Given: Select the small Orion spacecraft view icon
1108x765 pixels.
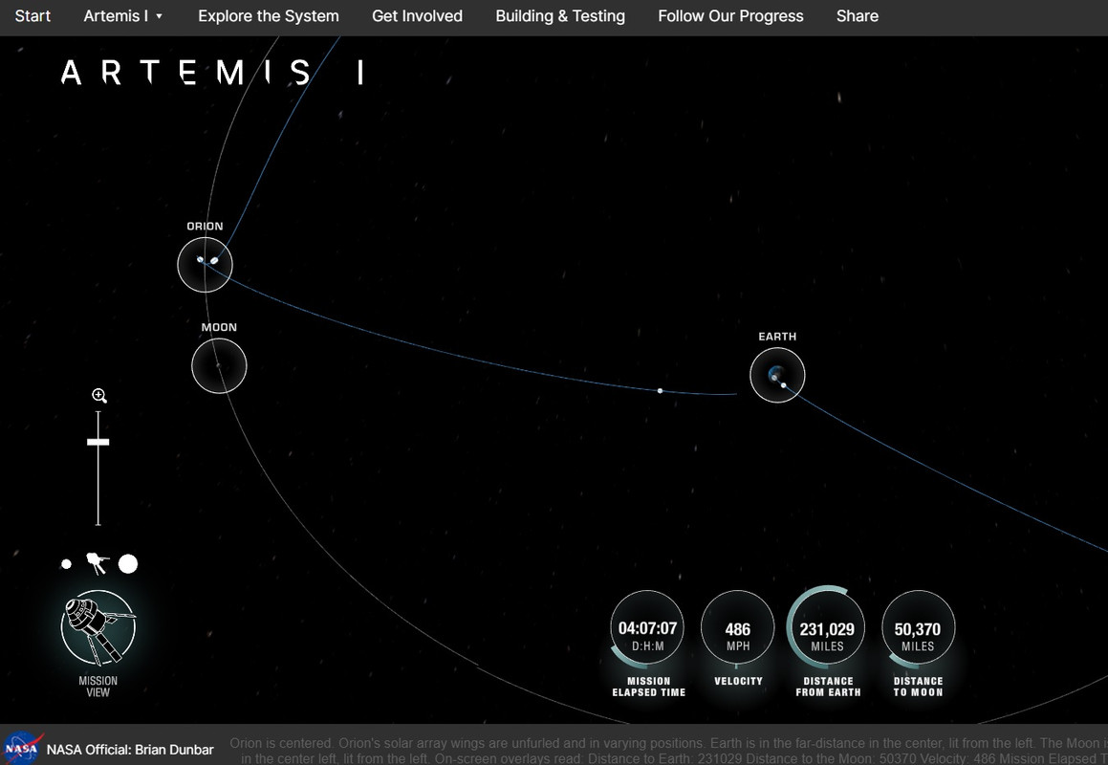Looking at the screenshot, I should (x=97, y=563).
